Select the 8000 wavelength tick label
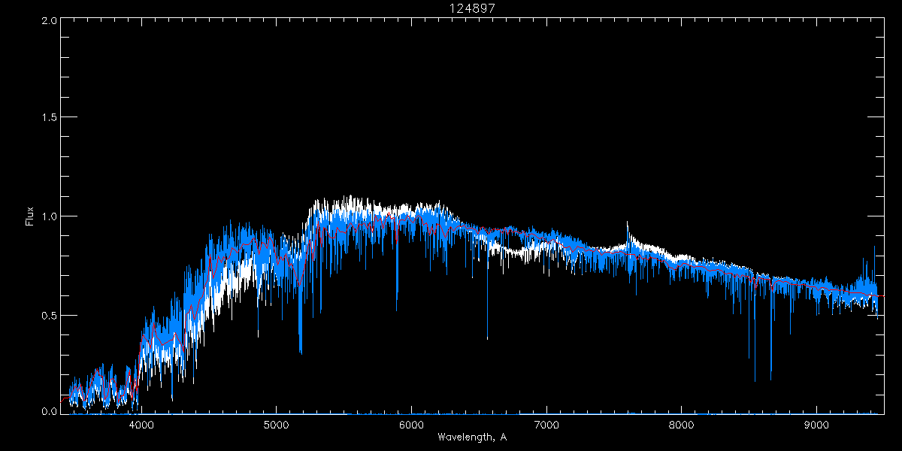 pos(682,425)
